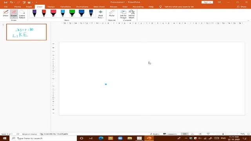Redo action in quick access toolbar
The width and height of the screenshot is (251, 141).
18,2
